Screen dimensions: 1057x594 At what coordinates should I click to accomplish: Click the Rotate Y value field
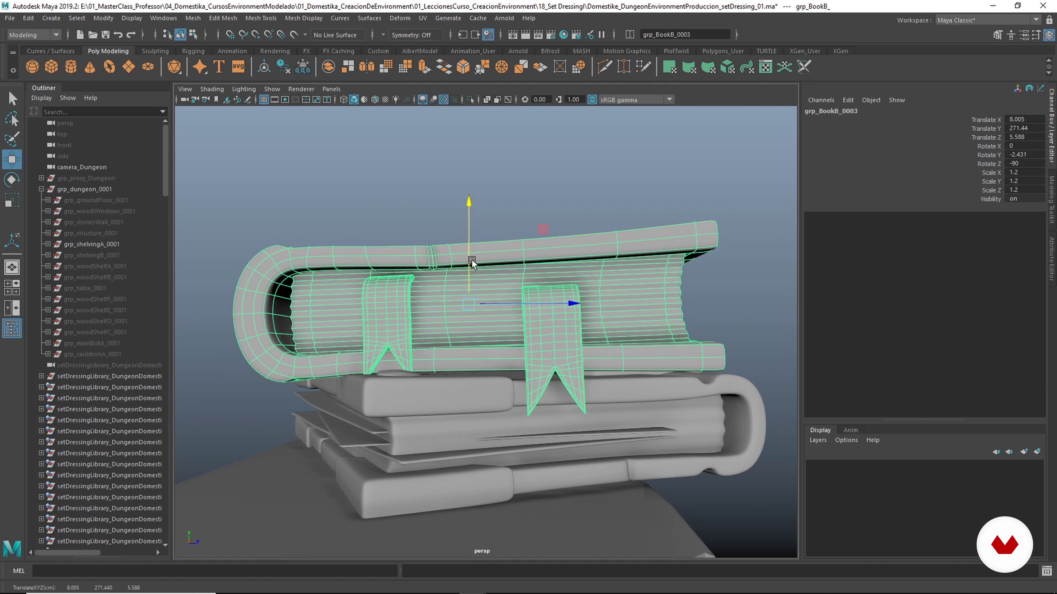pyautogui.click(x=1025, y=155)
